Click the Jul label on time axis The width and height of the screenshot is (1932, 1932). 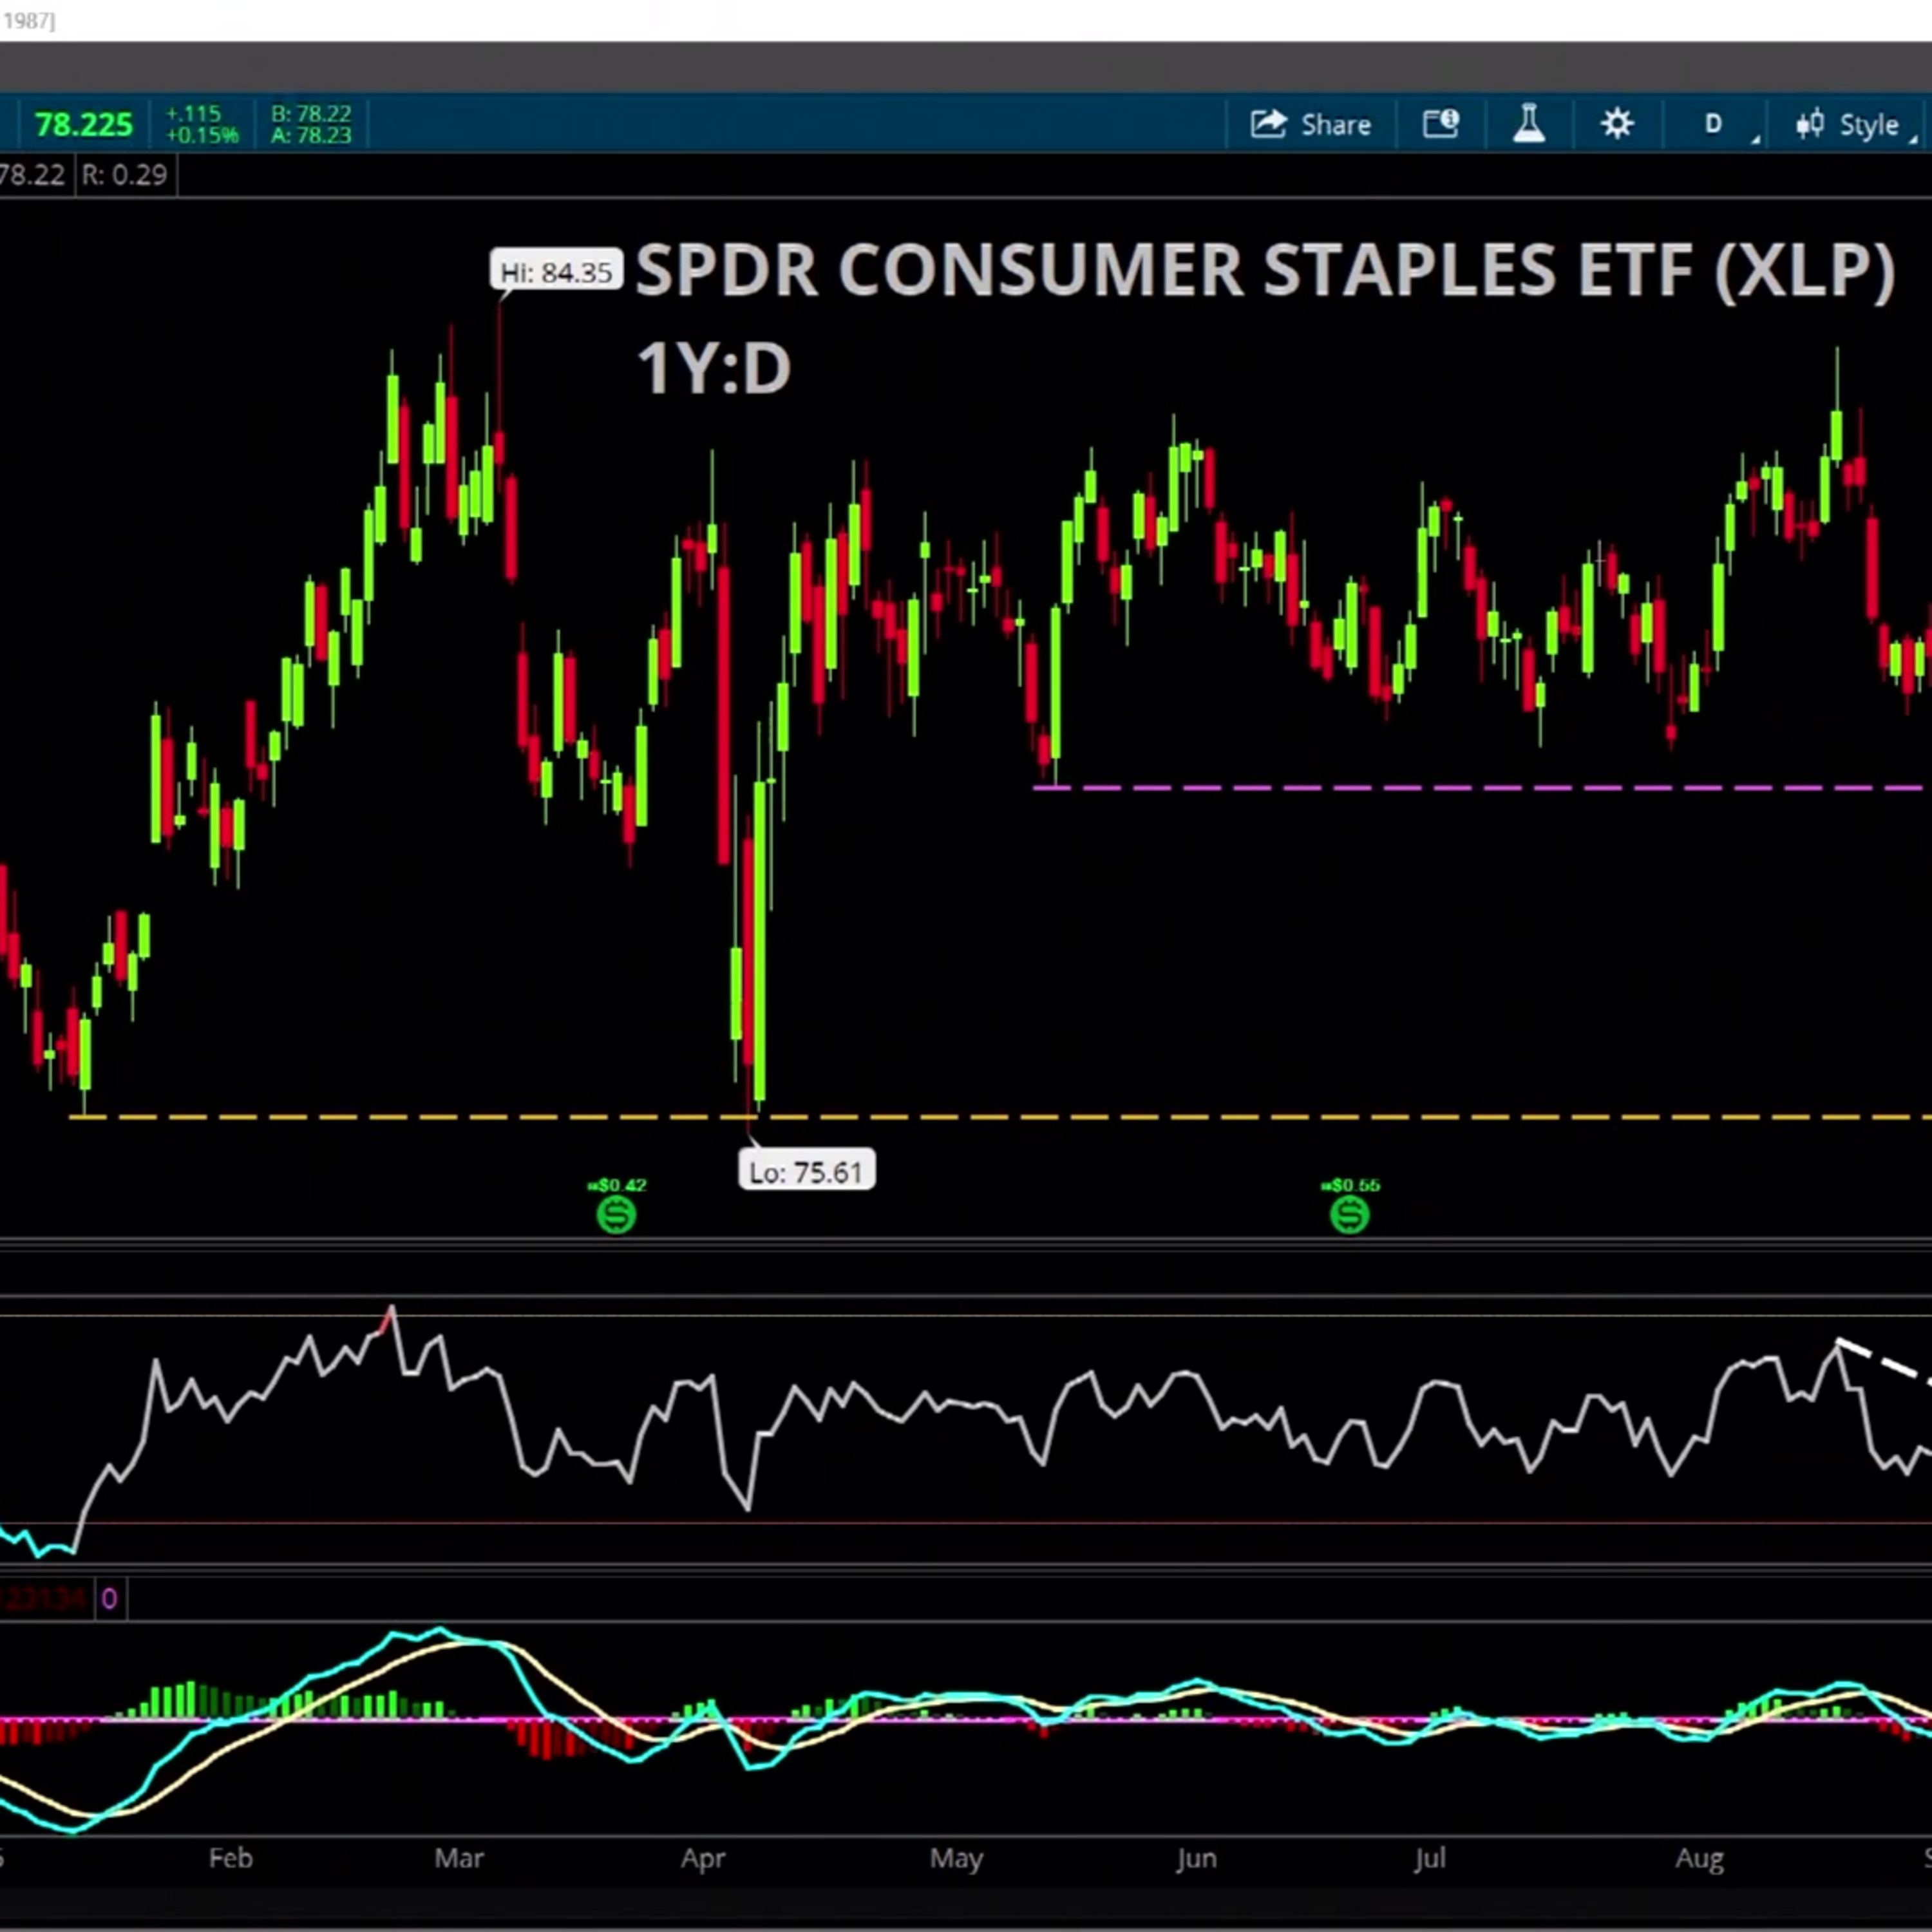coord(1429,1858)
